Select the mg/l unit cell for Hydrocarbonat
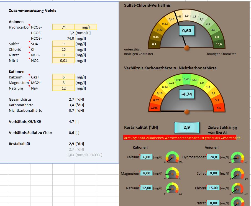The image size is (251, 206). click(x=86, y=27)
